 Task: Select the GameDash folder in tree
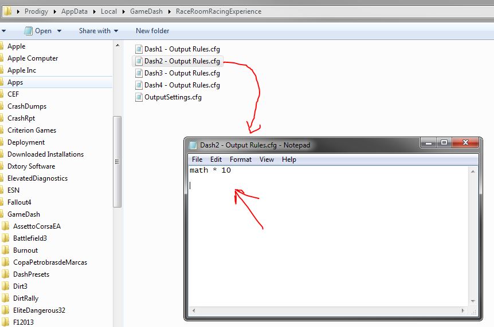tap(23, 214)
